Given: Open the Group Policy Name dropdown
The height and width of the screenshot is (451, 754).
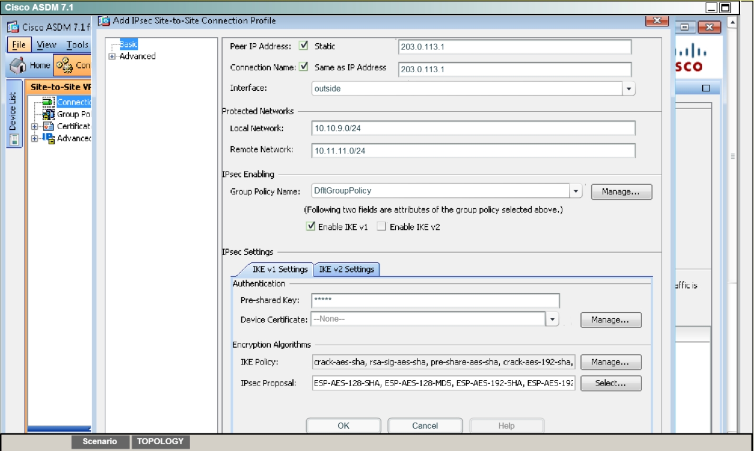Looking at the screenshot, I should (x=576, y=191).
